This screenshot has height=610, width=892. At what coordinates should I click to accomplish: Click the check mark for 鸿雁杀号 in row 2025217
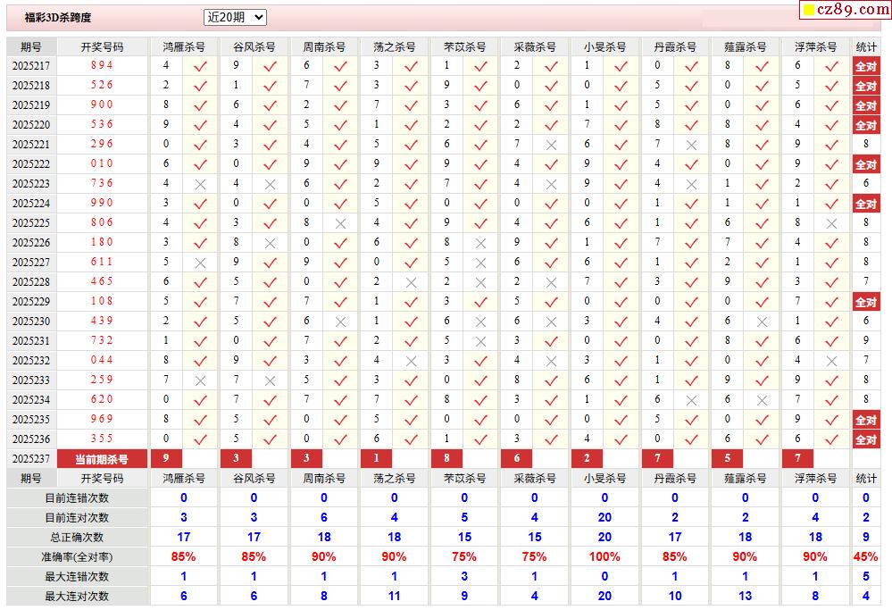click(x=200, y=66)
